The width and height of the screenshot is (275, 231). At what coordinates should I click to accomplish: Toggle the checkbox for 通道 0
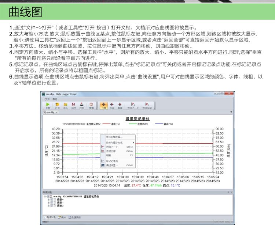pos(52,200)
